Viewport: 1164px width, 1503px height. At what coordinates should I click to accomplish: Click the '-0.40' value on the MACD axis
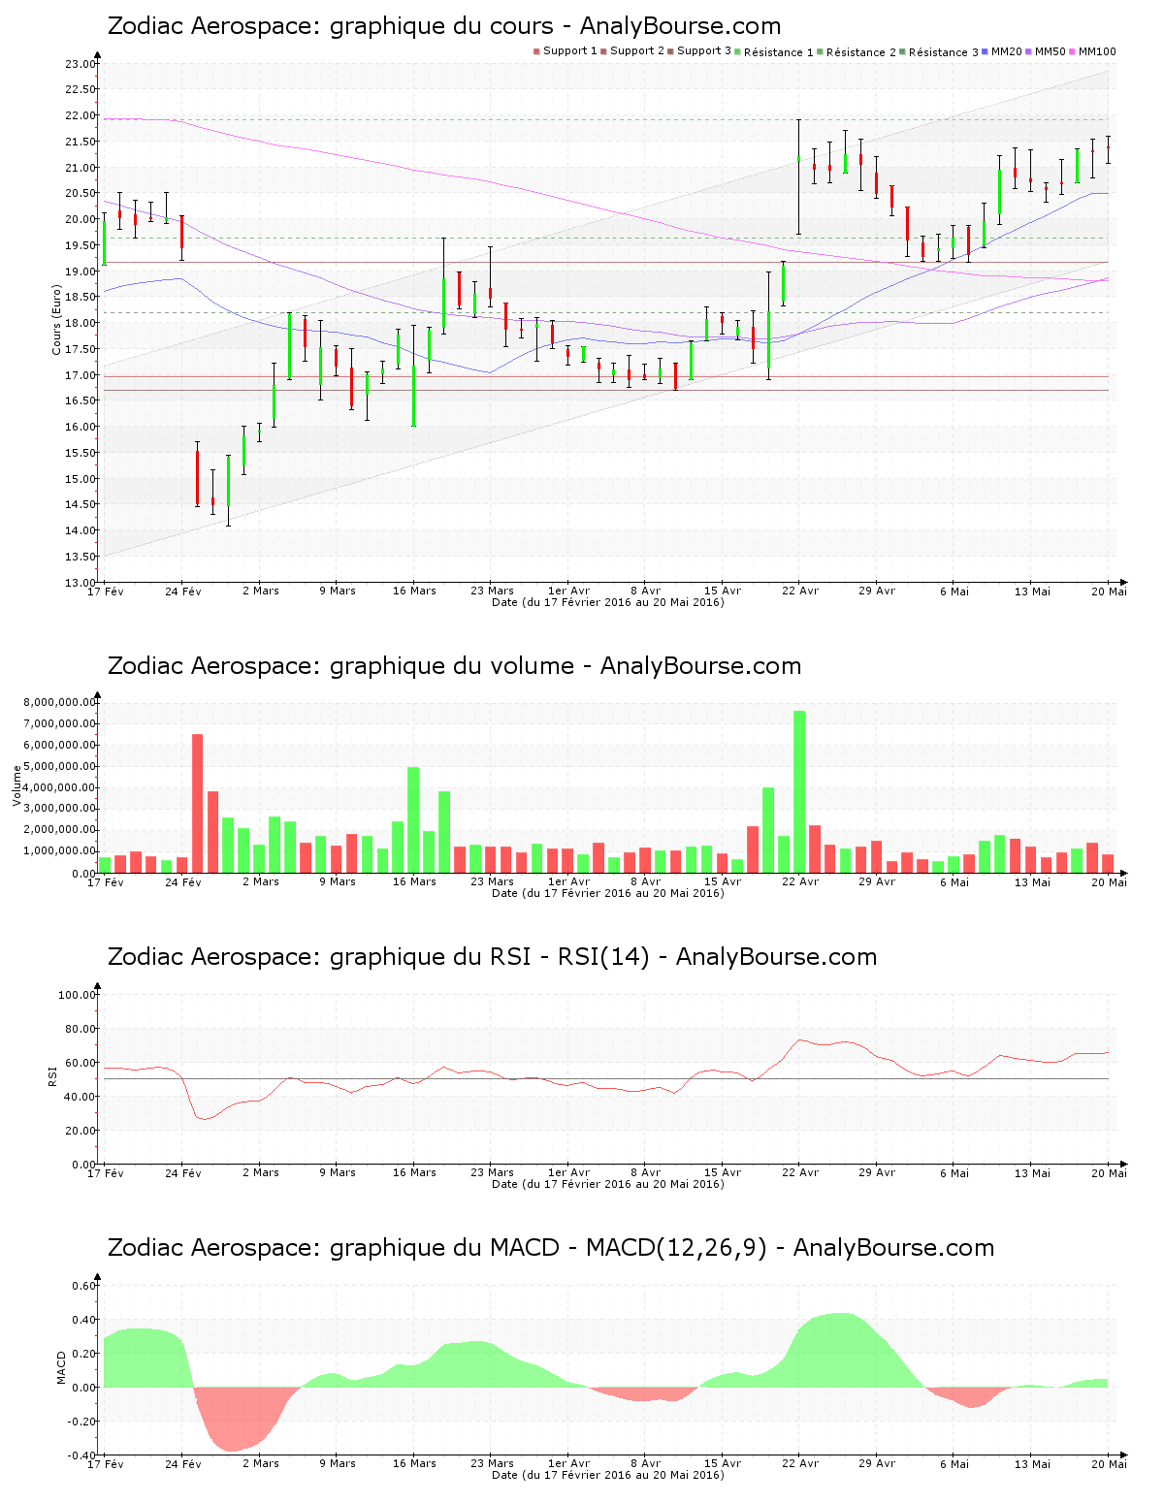coord(82,1455)
